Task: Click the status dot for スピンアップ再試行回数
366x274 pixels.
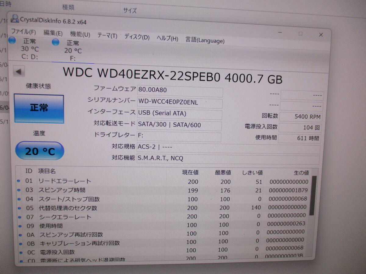Action: coord(20,235)
